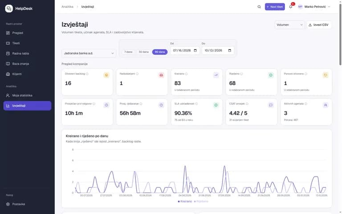The width and height of the screenshot is (342, 214).
Task: Show info tooltip for Riješeno
Action: [241, 74]
